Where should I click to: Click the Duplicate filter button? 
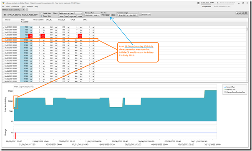[x=73, y=16]
